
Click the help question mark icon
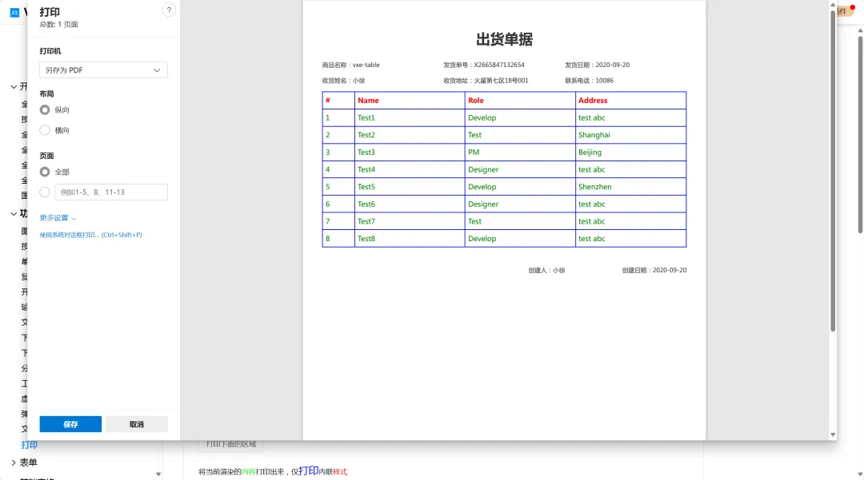coord(169,10)
